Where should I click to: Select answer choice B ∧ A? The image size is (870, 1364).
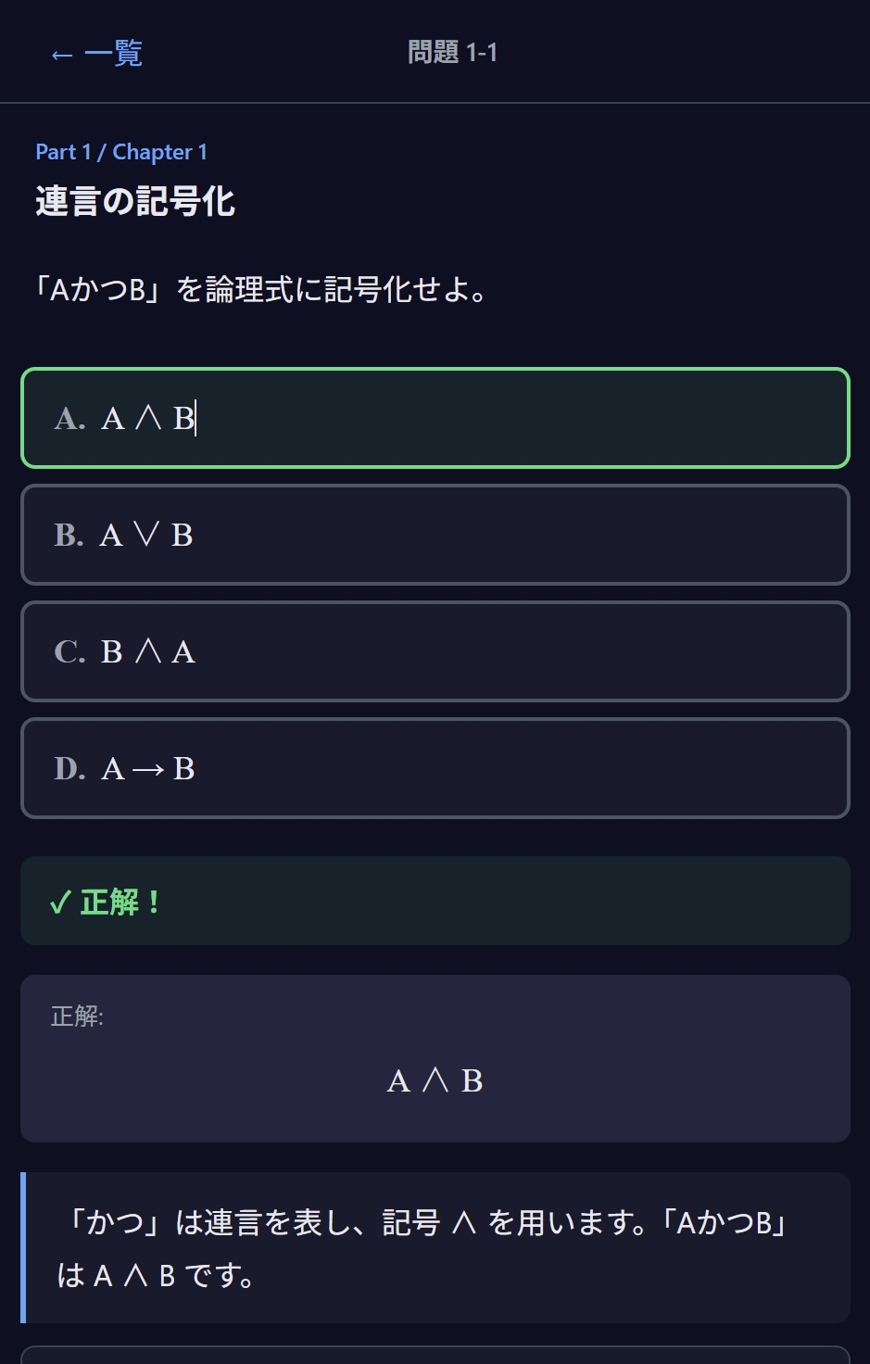[435, 651]
